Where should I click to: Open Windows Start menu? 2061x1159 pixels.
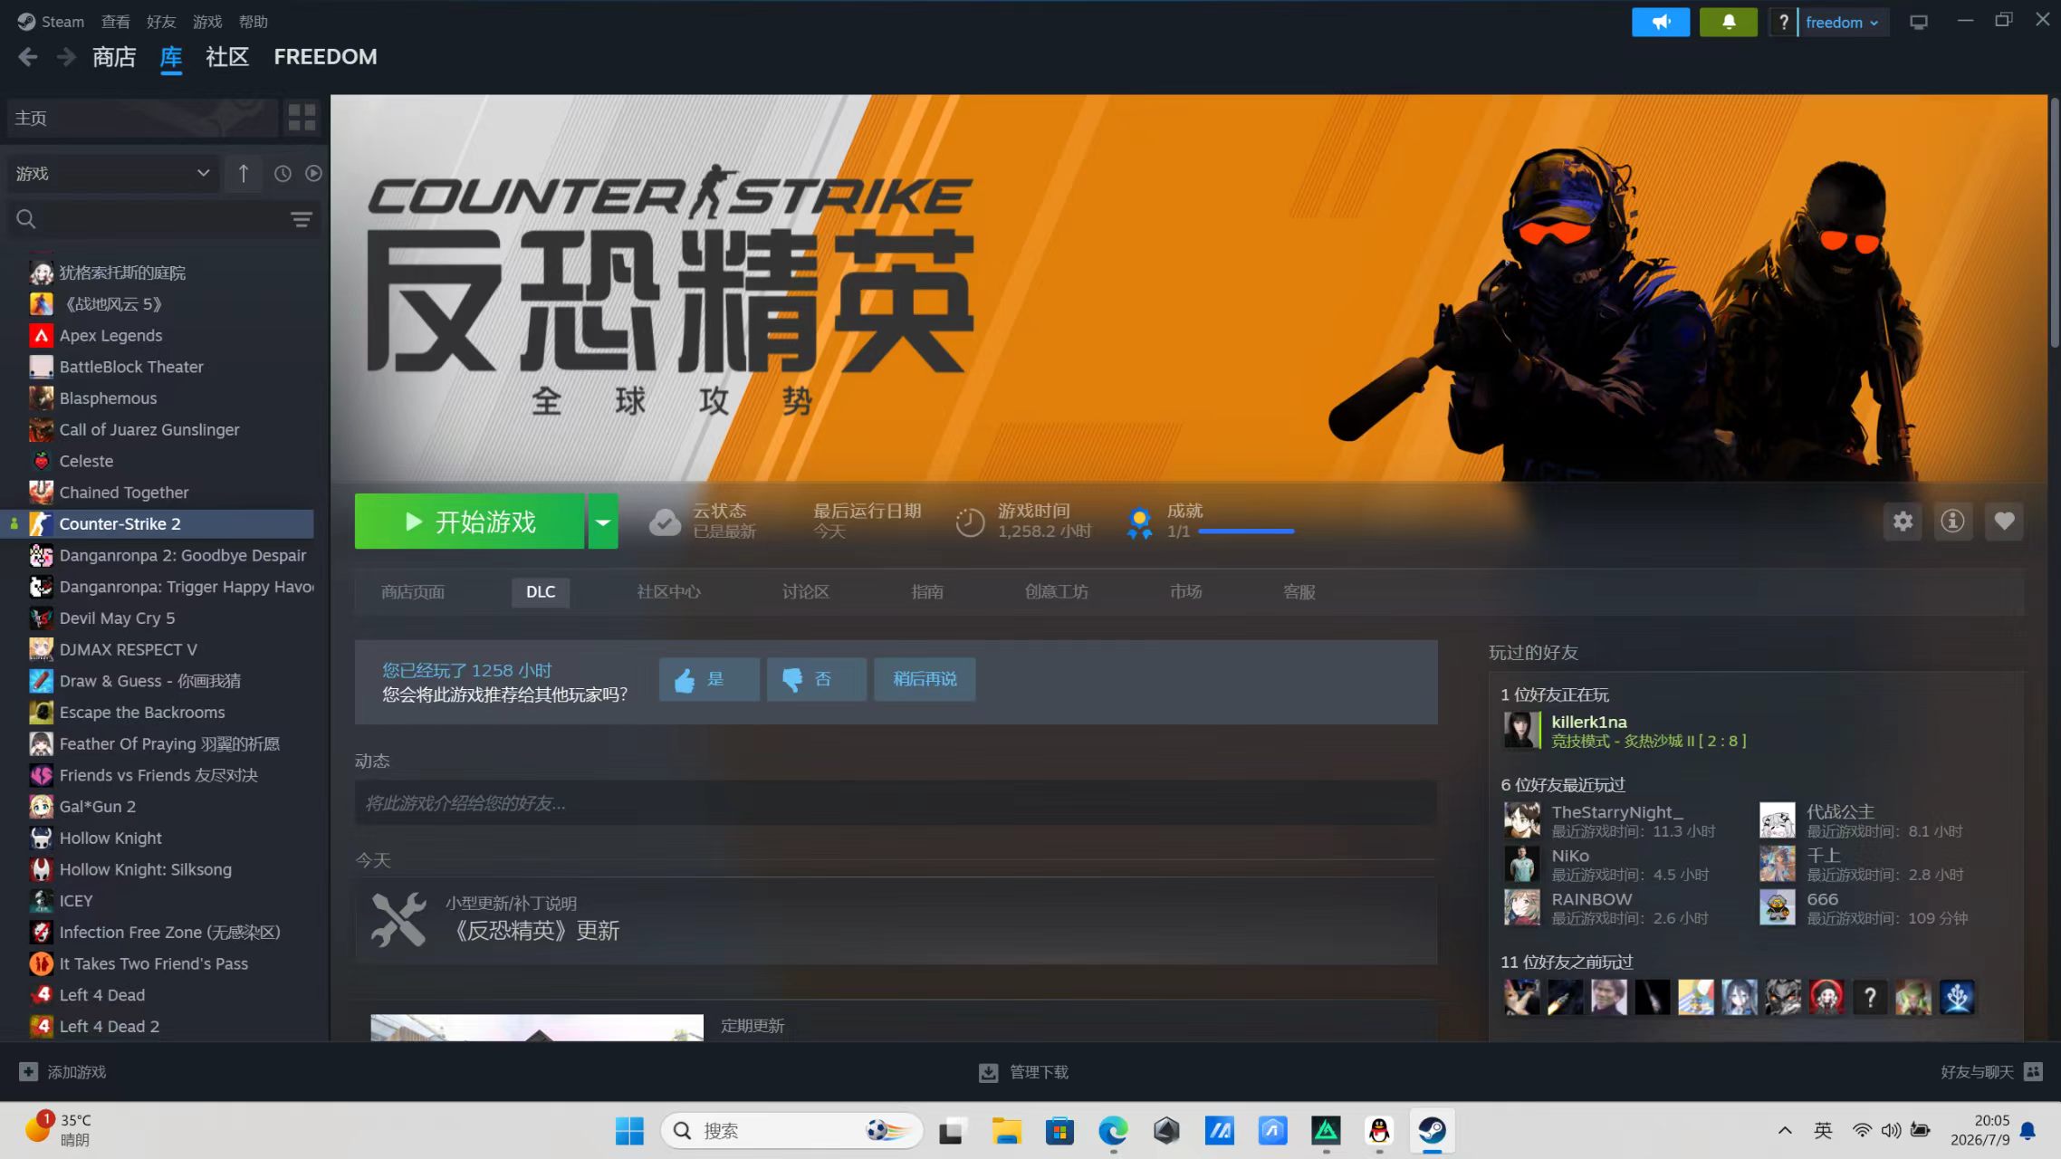tap(629, 1130)
